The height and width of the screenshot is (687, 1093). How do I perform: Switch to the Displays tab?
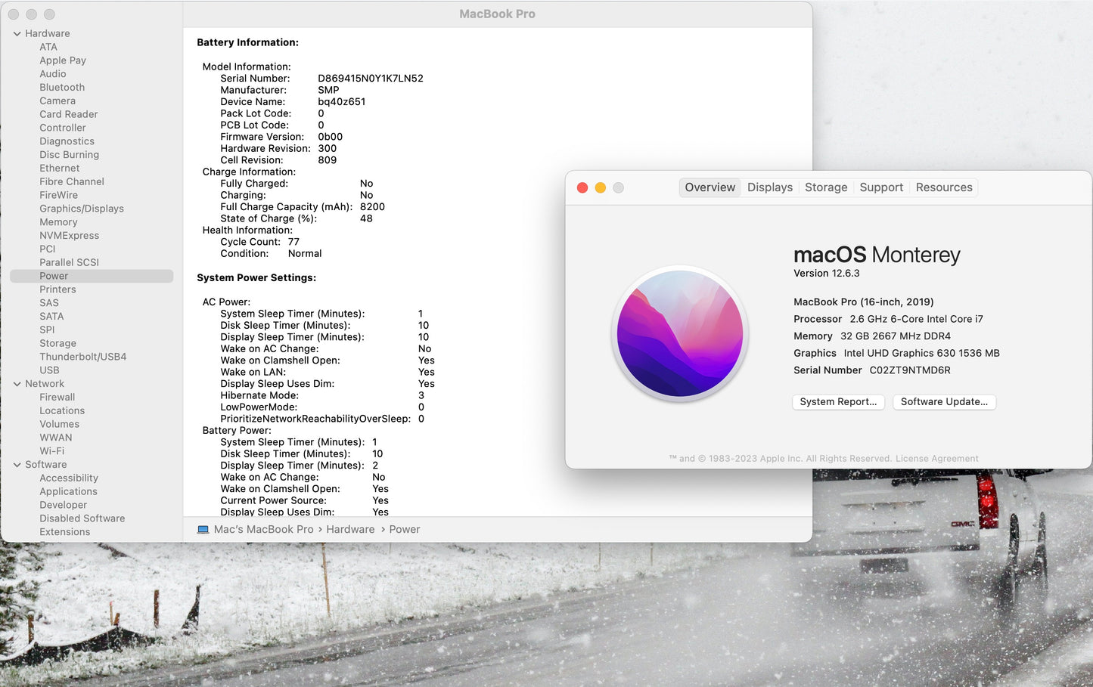point(769,187)
